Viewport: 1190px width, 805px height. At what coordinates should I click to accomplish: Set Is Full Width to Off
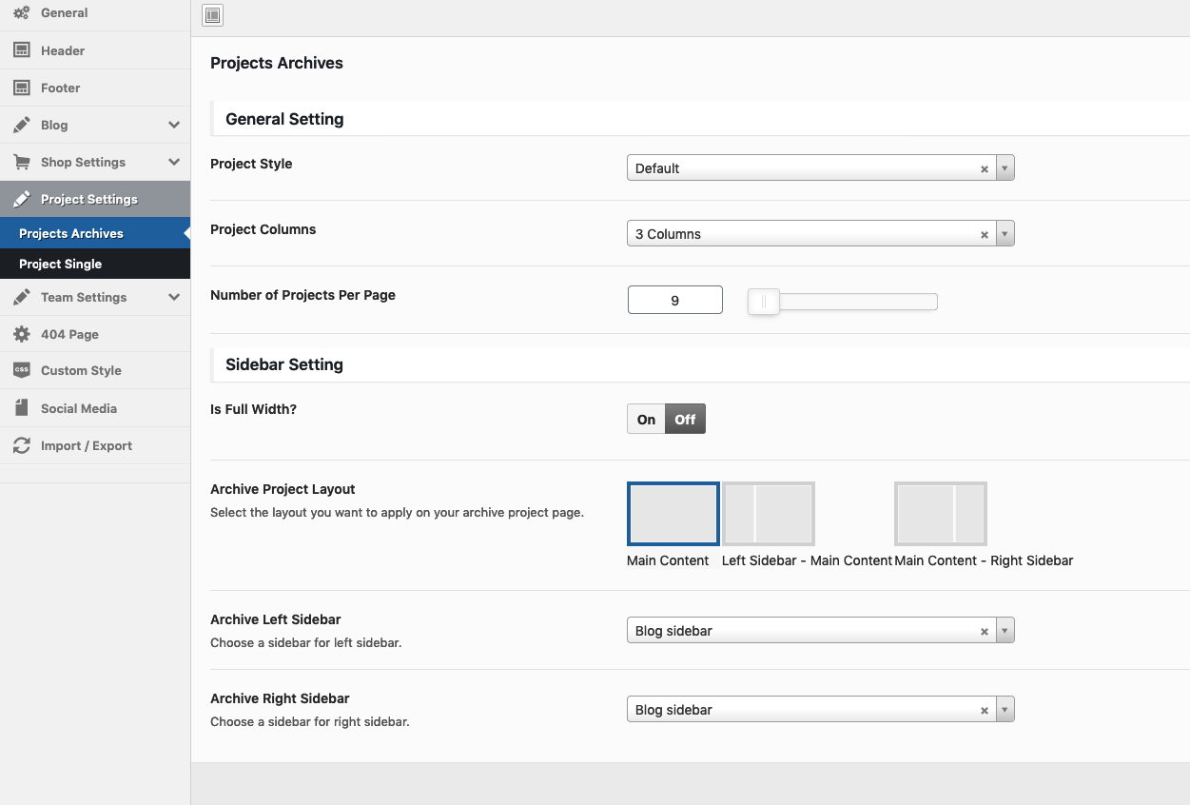[x=685, y=420]
